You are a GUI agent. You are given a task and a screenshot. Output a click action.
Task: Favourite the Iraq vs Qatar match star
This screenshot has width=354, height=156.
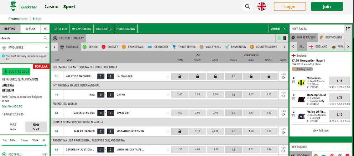click(x=168, y=95)
